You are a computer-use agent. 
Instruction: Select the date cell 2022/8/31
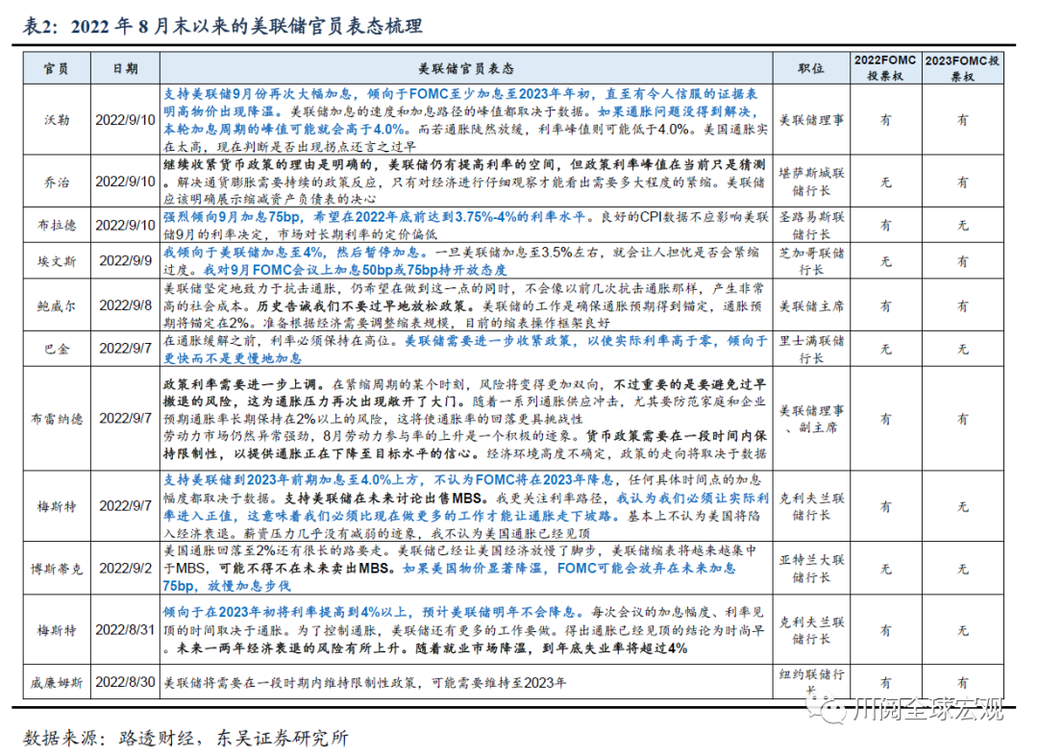click(x=126, y=630)
